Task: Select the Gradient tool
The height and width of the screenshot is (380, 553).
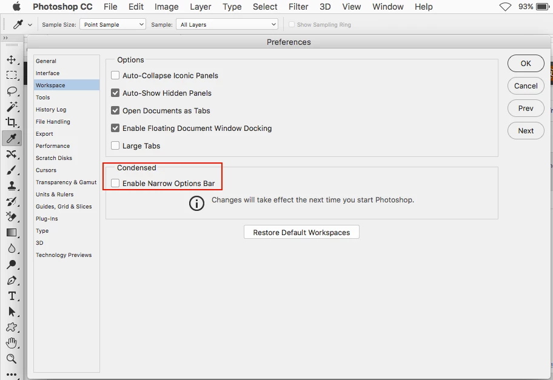Action: coord(12,233)
